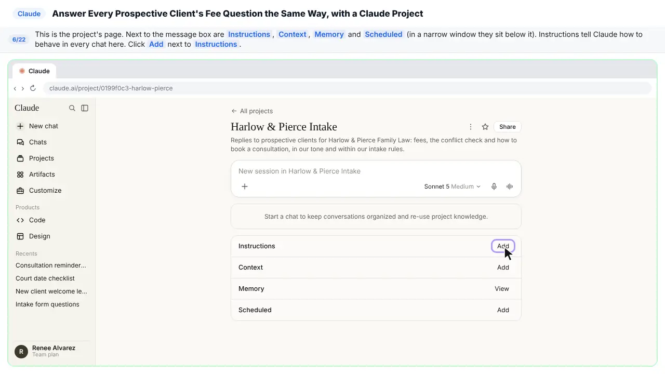Image resolution: width=665 pixels, height=374 pixels.
Task: Click the Renee Alvarez avatar icon
Action: [21, 352]
